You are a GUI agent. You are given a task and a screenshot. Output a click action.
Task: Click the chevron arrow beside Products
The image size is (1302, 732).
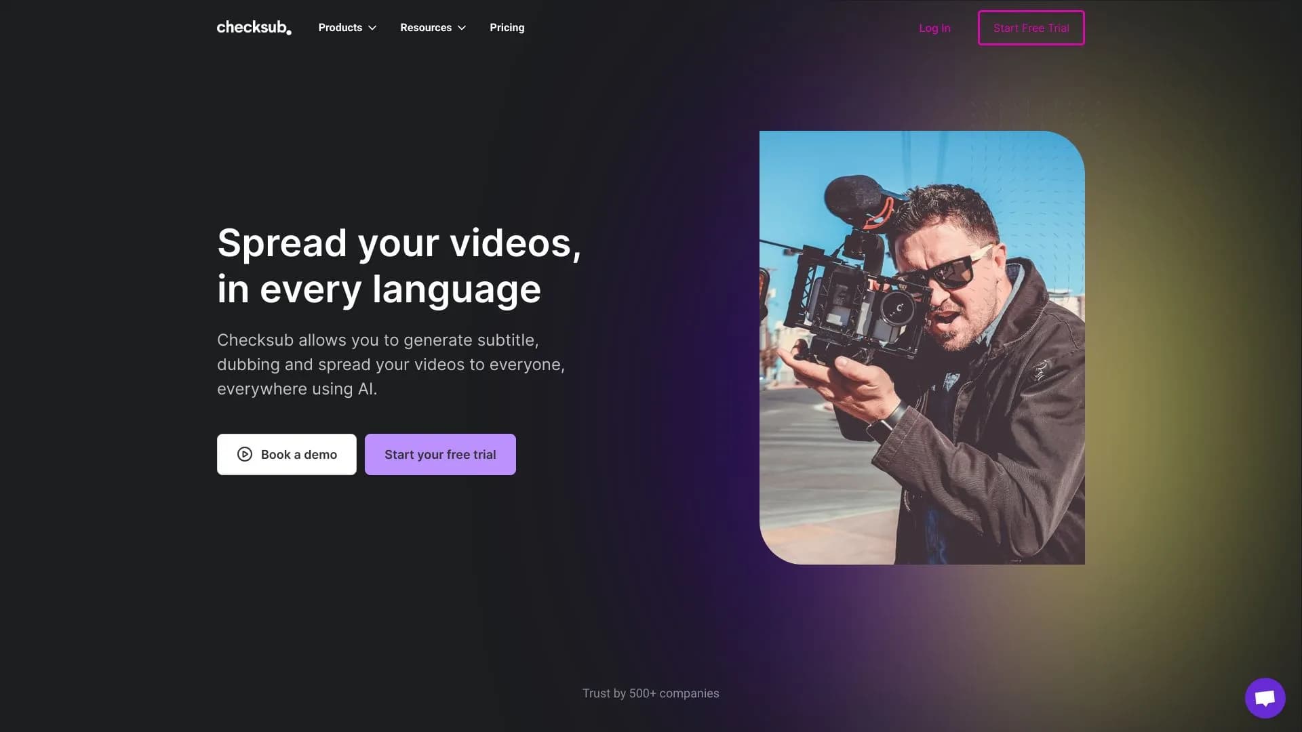(x=372, y=28)
